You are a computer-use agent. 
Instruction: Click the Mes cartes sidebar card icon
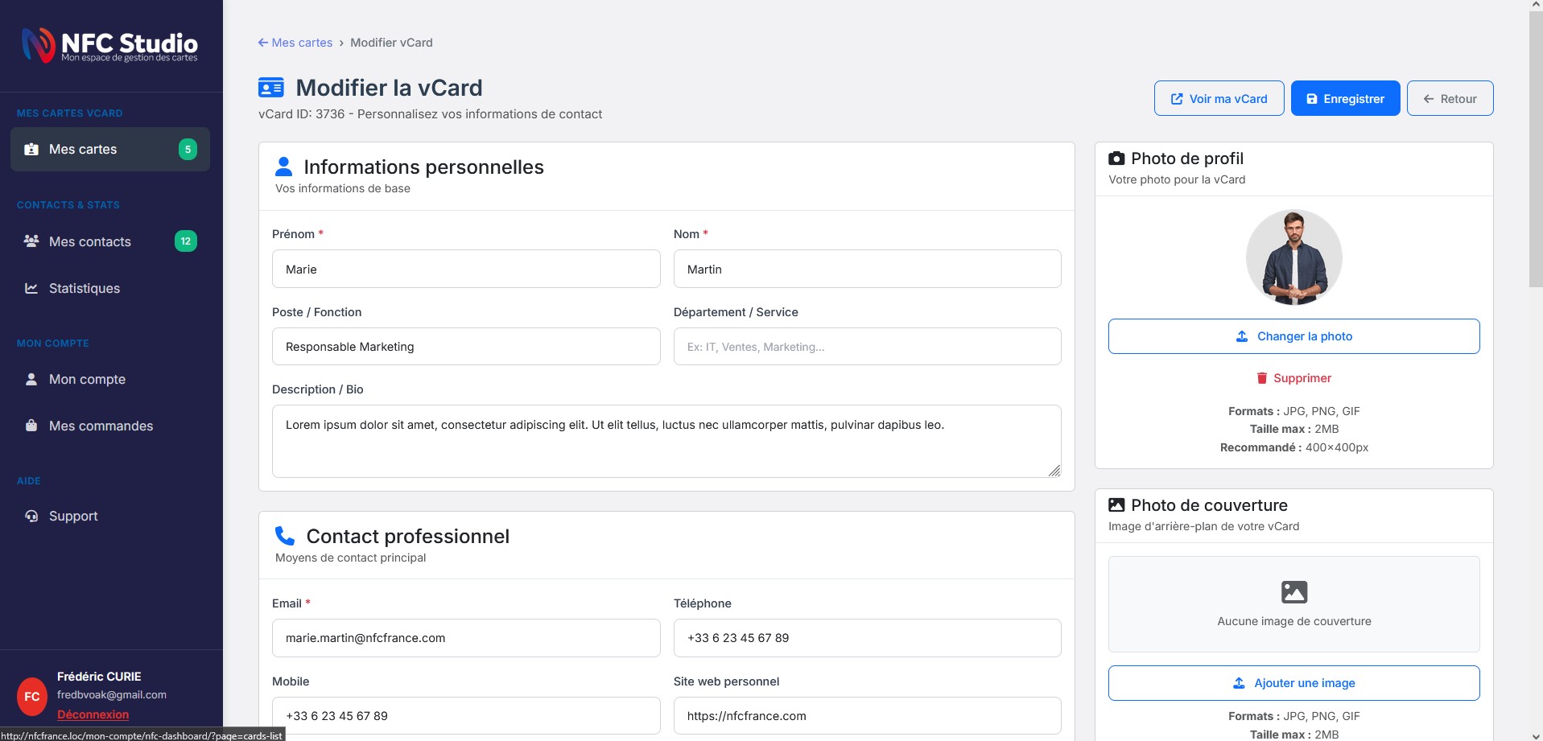pyautogui.click(x=31, y=149)
